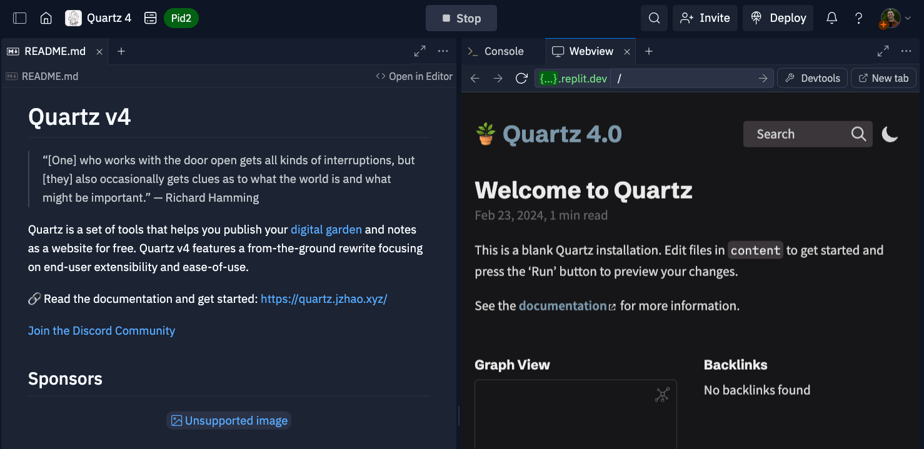
Task: Open the workspace sidebar toggle icon
Action: [x=19, y=17]
